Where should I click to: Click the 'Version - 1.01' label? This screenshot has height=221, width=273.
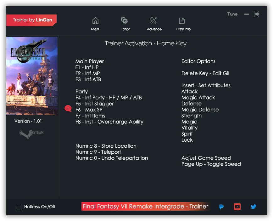28,121
